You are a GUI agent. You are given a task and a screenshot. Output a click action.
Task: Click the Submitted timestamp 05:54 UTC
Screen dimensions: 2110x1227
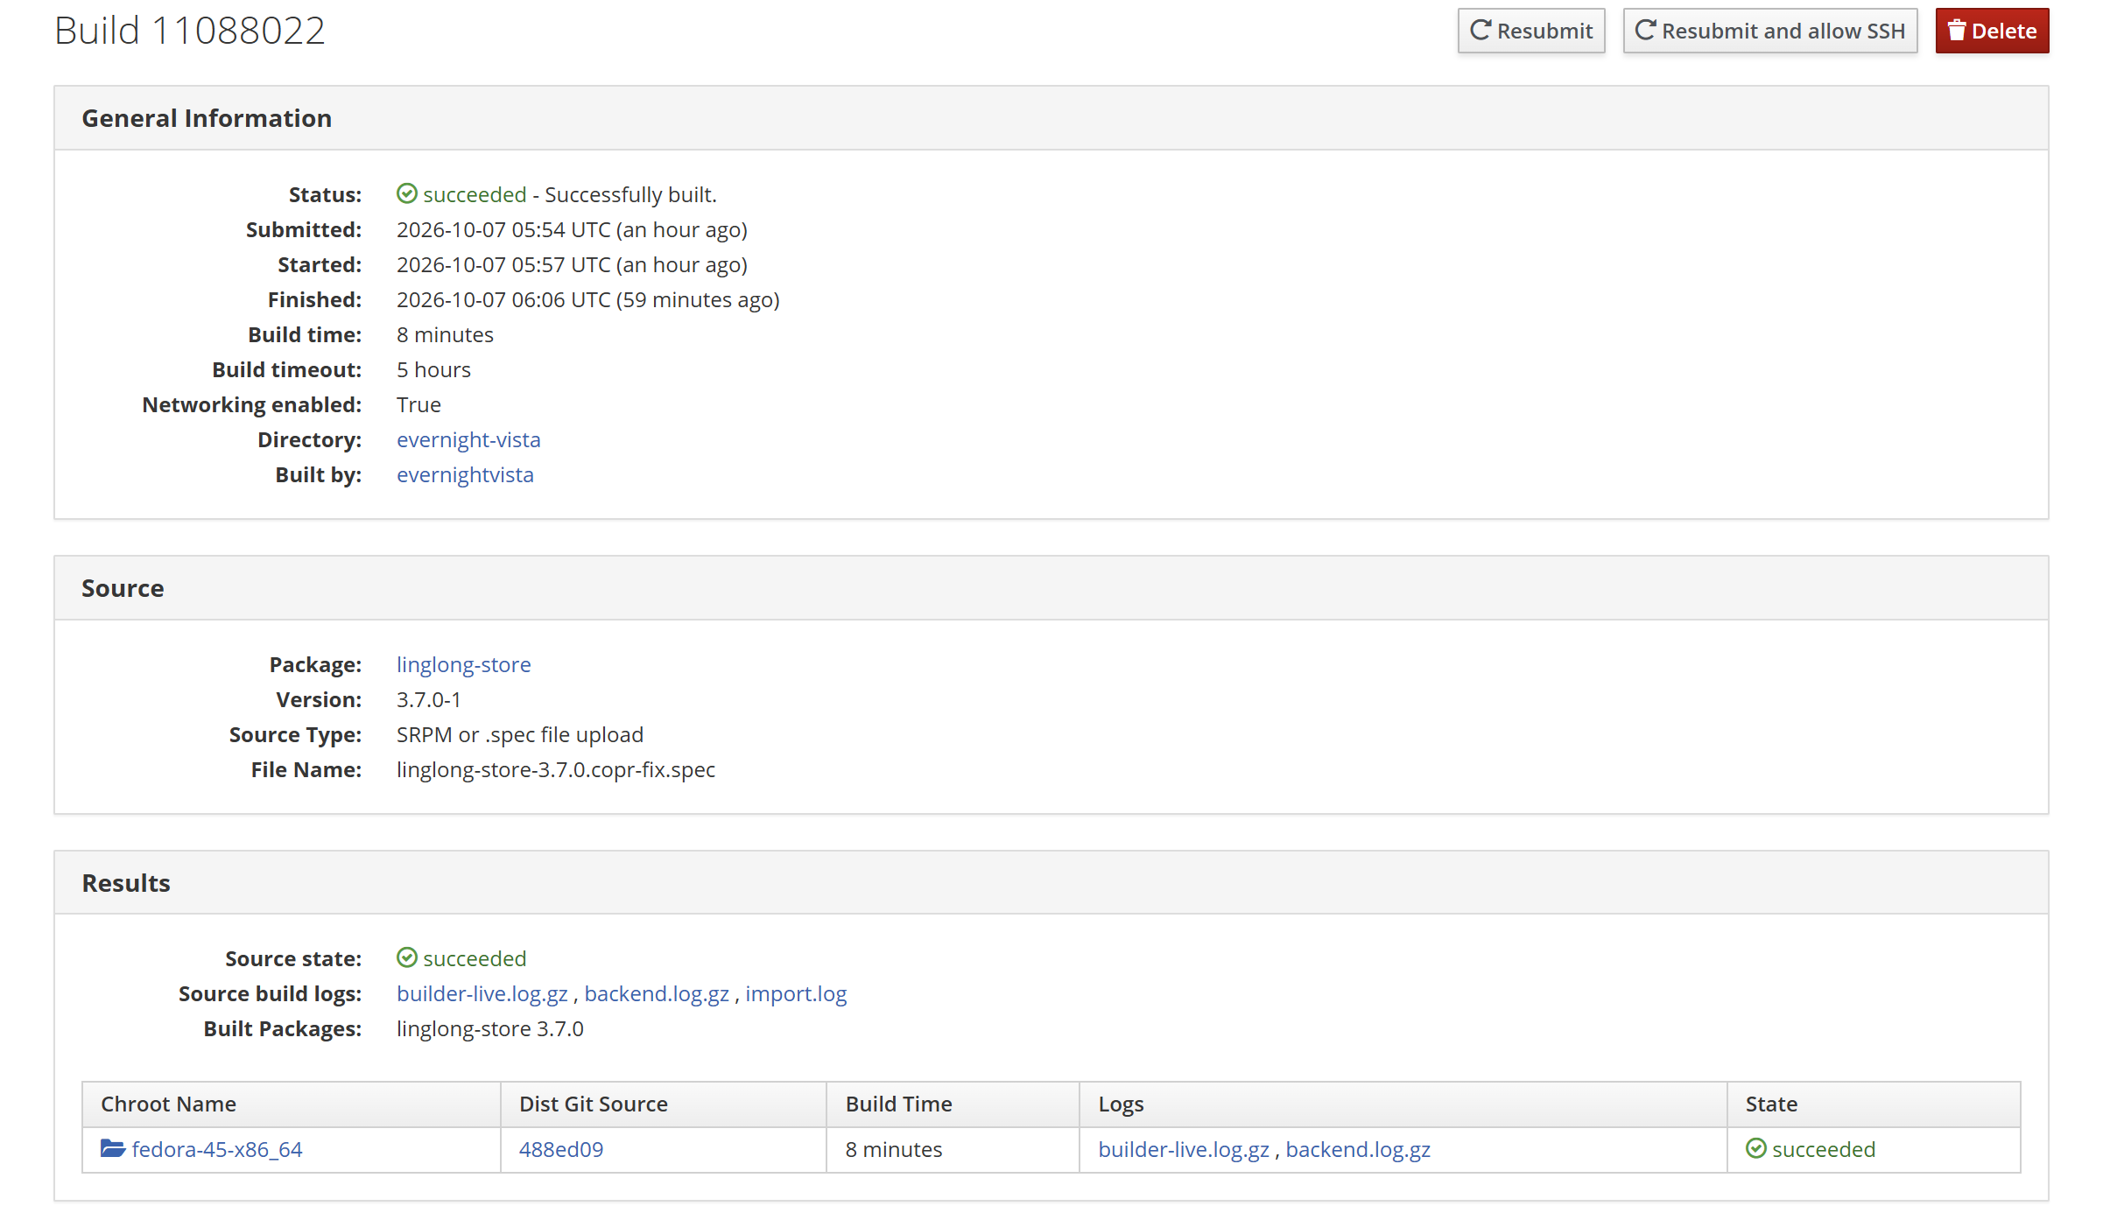point(572,229)
